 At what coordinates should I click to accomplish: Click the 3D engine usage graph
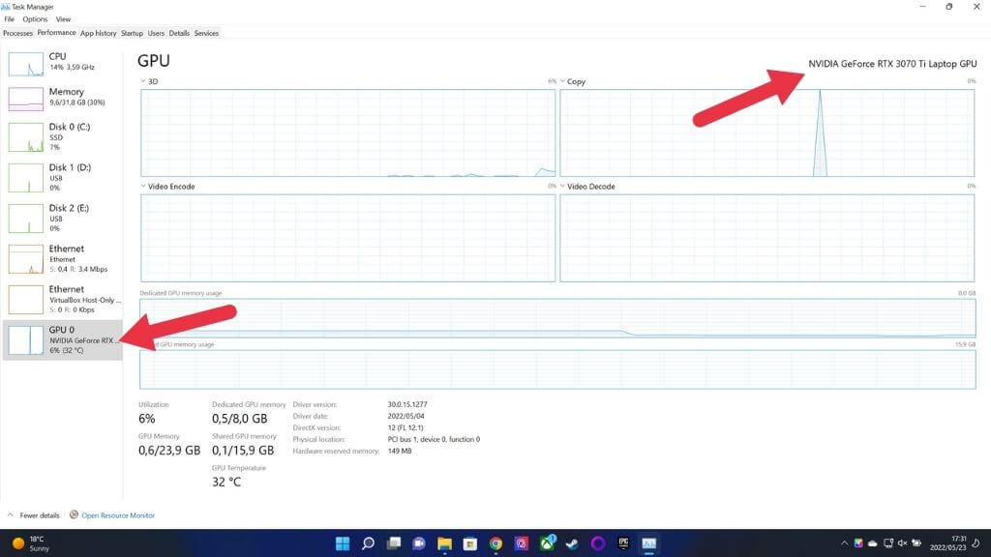coord(347,132)
